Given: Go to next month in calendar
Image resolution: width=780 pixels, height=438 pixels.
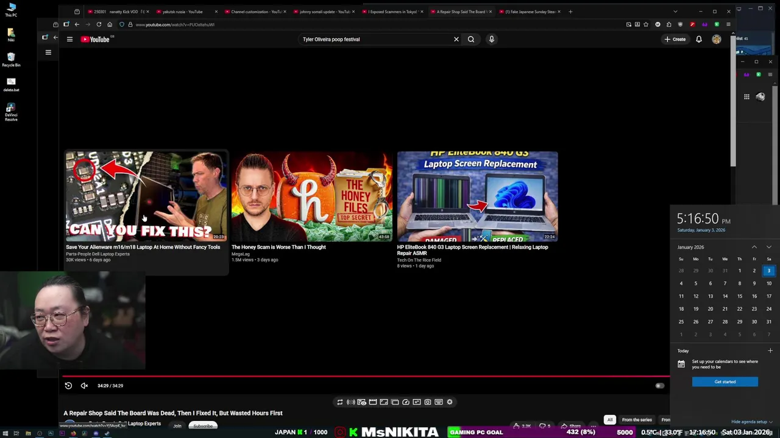Looking at the screenshot, I should click(x=769, y=247).
